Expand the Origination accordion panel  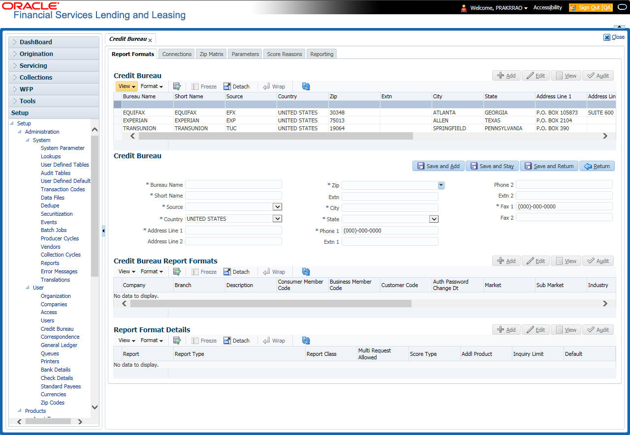click(x=36, y=54)
